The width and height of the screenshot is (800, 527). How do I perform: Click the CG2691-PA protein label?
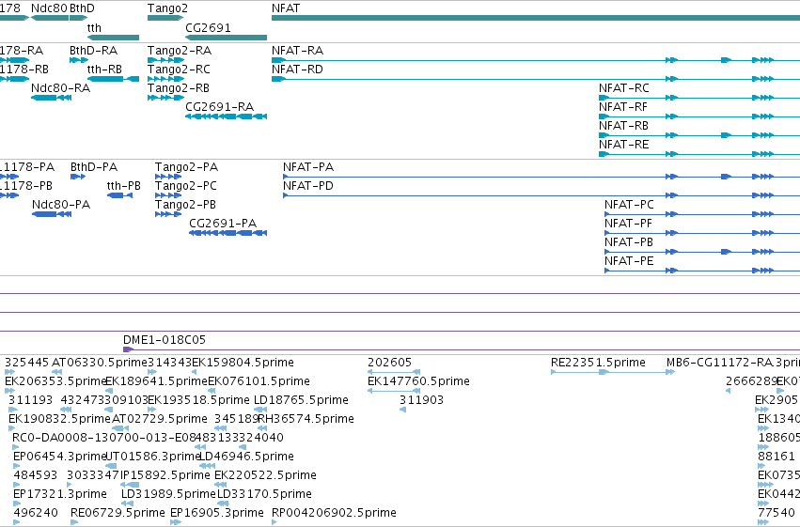223,224
